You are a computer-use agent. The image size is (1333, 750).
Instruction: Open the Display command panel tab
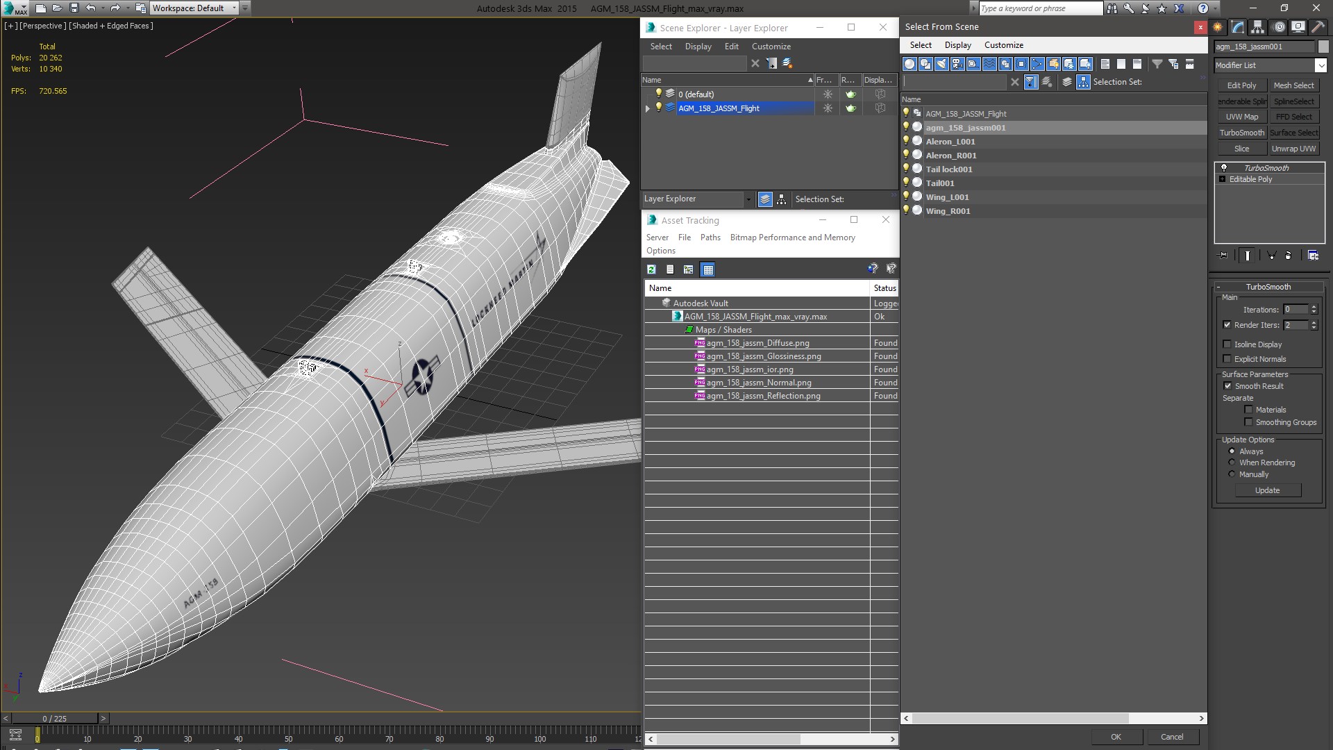1298,27
